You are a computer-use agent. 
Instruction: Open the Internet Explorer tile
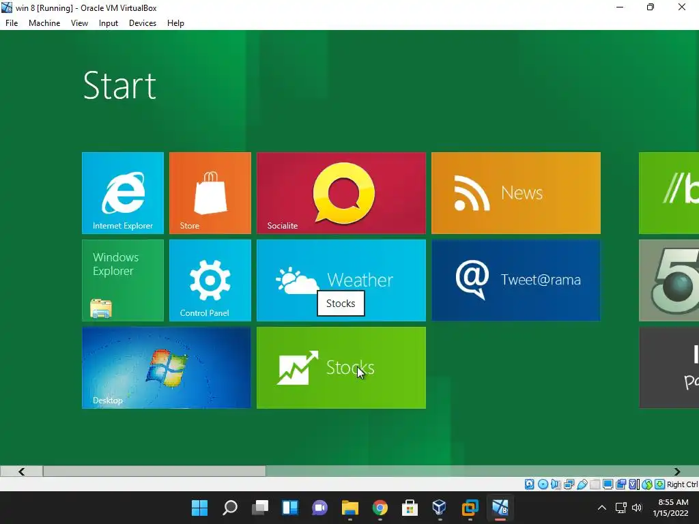click(x=123, y=193)
